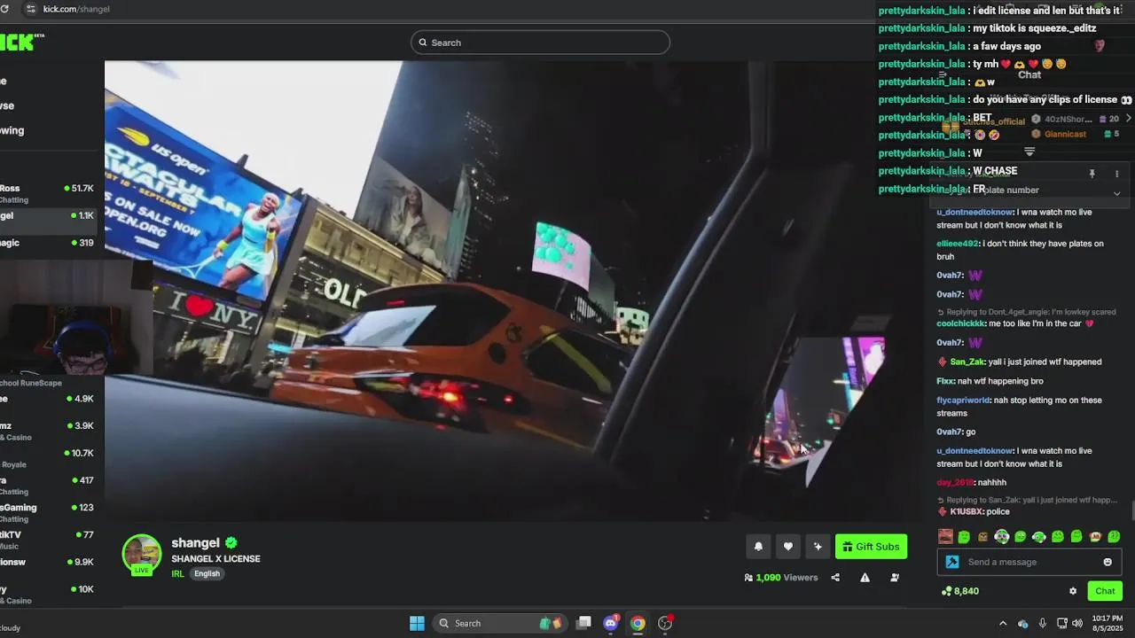Click the browser address bar URL
The width and height of the screenshot is (1135, 638).
click(x=76, y=9)
